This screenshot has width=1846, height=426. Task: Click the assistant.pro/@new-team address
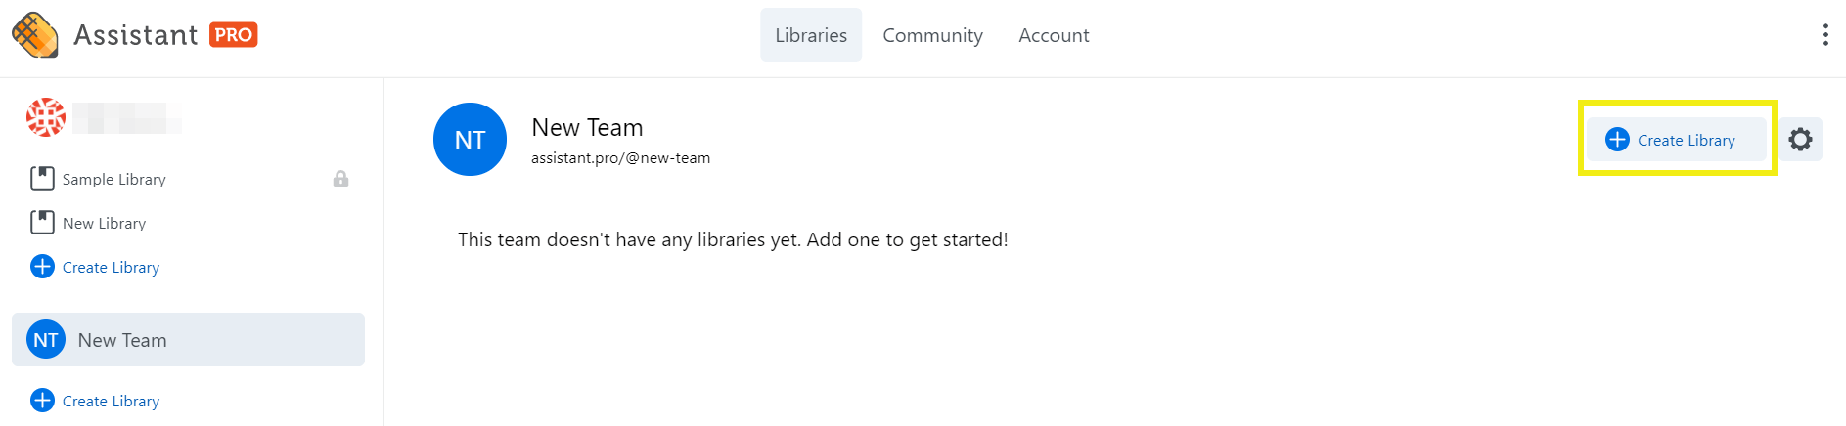620,158
